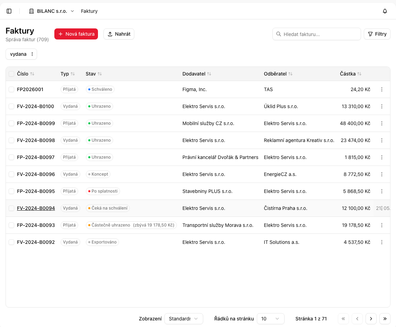The height and width of the screenshot is (327, 396).
Task: Click amount 48 400,00 Kč
Action: 355,123
